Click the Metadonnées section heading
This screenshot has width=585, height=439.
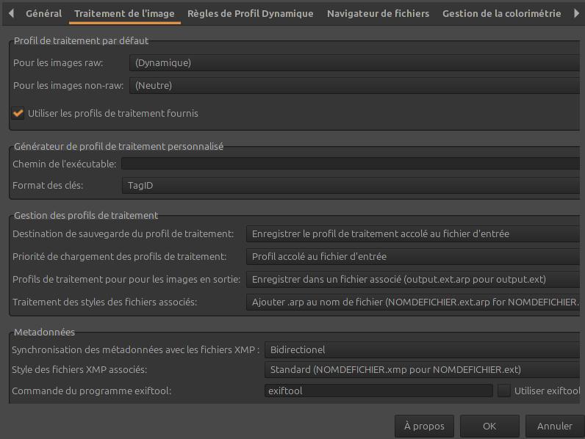[44, 332]
